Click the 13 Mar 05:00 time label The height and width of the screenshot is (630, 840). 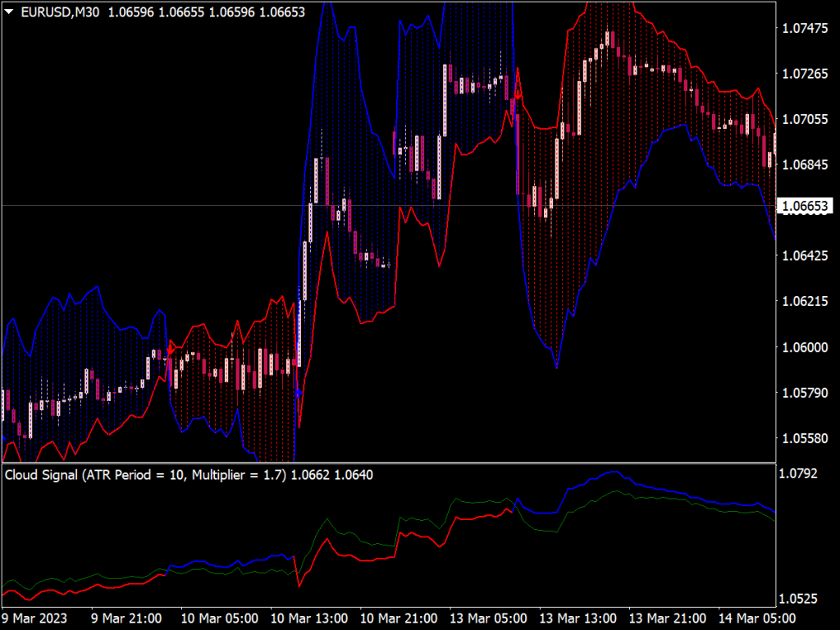[488, 619]
